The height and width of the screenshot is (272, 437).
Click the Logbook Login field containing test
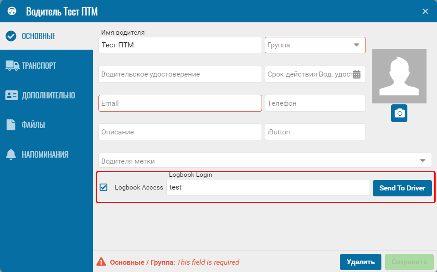click(268, 187)
